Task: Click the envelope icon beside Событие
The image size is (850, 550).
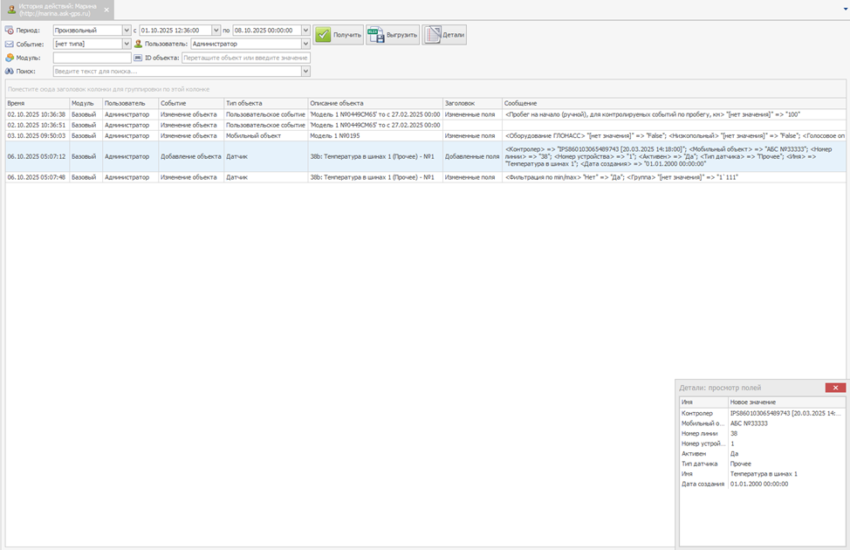Action: (10, 44)
